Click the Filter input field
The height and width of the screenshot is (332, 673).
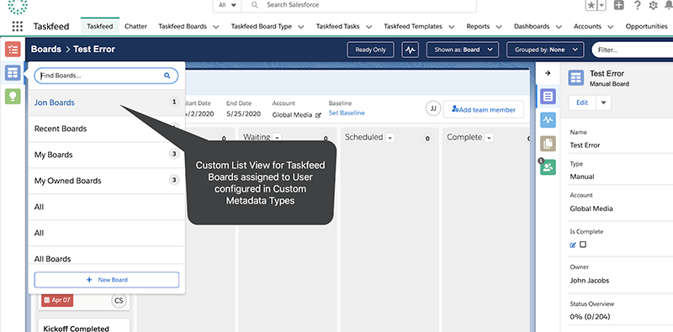[x=632, y=50]
